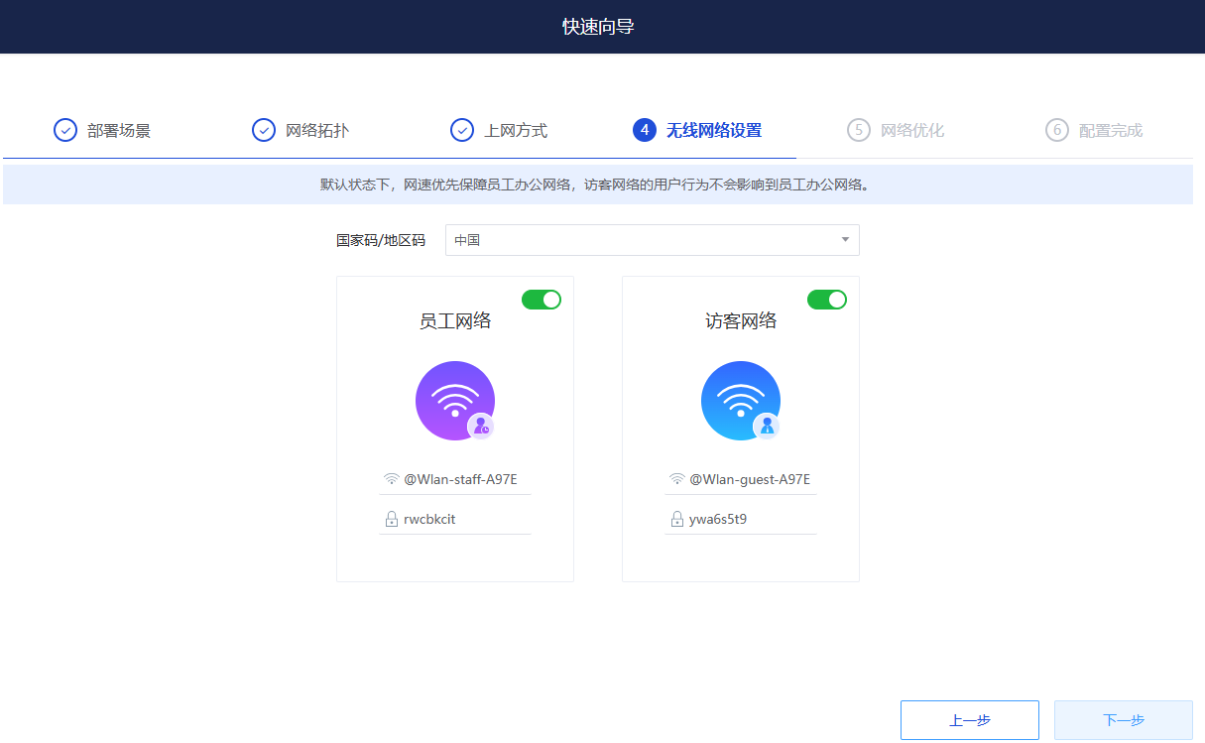Screen dimensions: 1205x743
Task: Click Wi-Fi signal icon next to guest SSID
Action: 677,479
